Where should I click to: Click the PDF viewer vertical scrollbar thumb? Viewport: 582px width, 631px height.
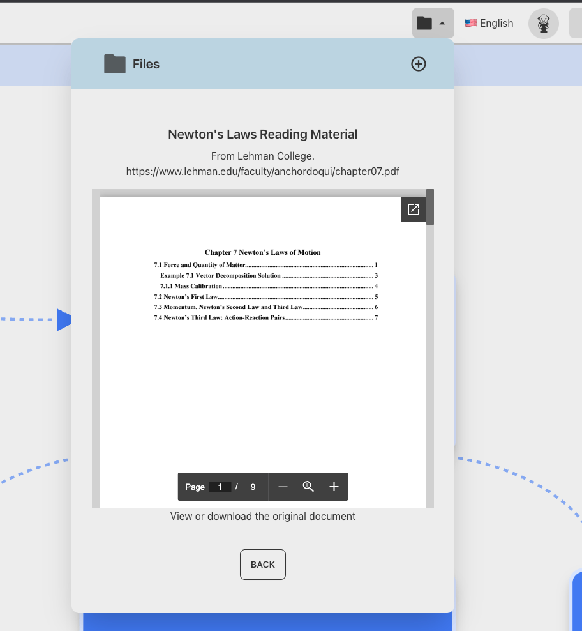(x=430, y=207)
